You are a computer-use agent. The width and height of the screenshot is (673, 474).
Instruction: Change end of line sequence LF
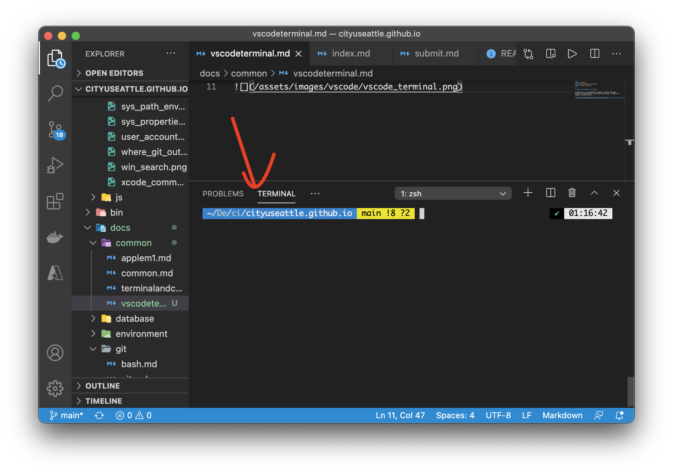tap(526, 415)
